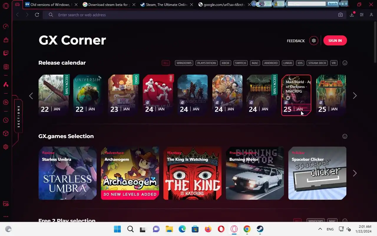Open the CPU chip icon in sidebar
The height and width of the screenshot is (236, 377).
(6, 67)
